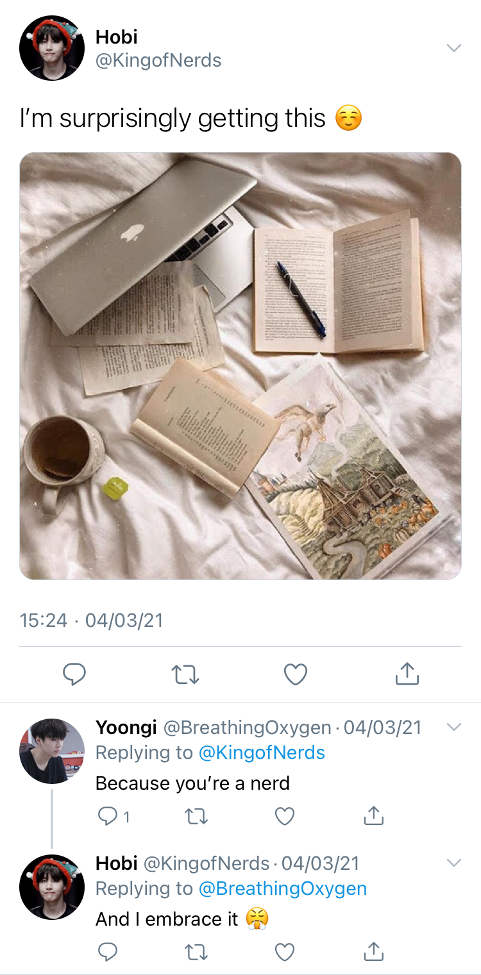Open Yoongi's profile avatar

pos(52,751)
